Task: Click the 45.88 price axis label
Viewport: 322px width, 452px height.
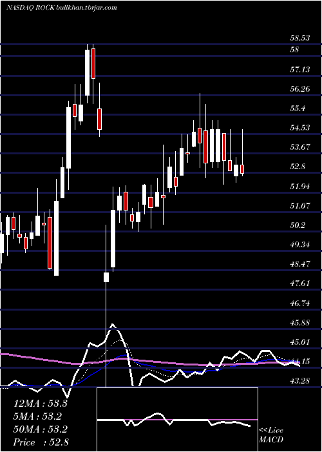Action: tap(300, 323)
